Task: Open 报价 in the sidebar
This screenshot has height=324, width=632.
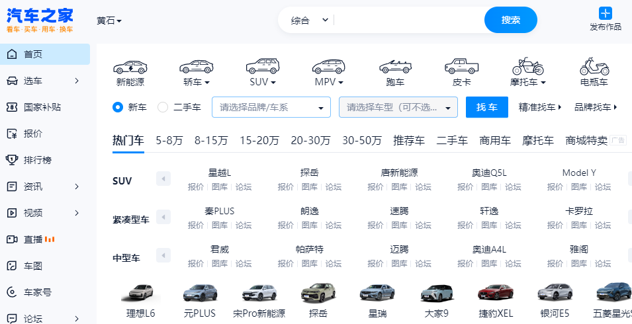Action: 45,134
